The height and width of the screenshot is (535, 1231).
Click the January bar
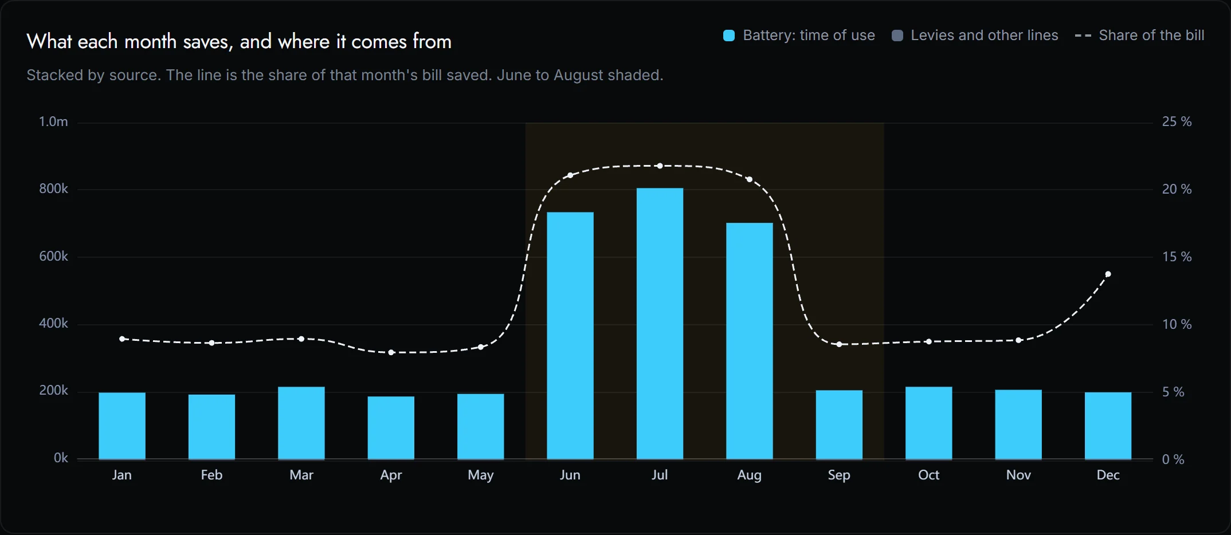click(x=122, y=426)
